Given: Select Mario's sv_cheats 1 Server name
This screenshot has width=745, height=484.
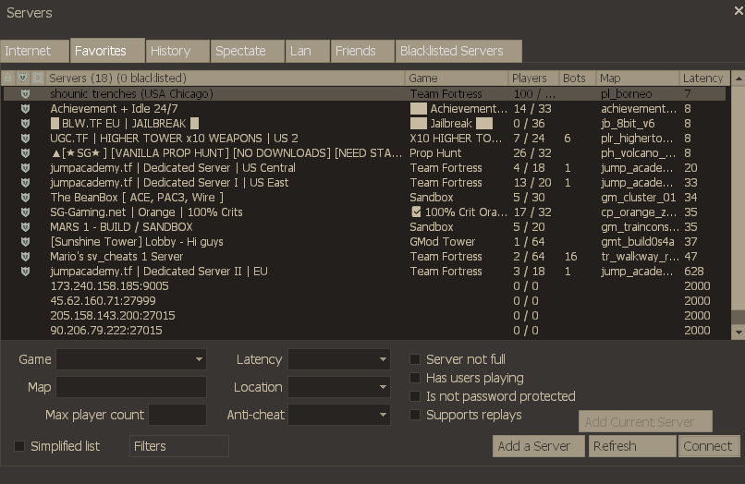Looking at the screenshot, I should (x=116, y=257).
